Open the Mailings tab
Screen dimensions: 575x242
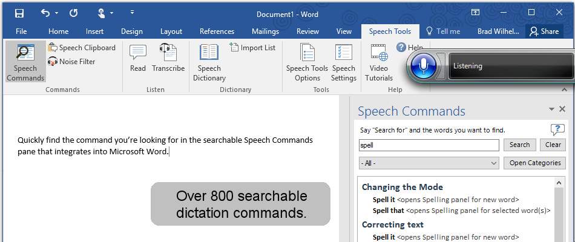point(266,31)
